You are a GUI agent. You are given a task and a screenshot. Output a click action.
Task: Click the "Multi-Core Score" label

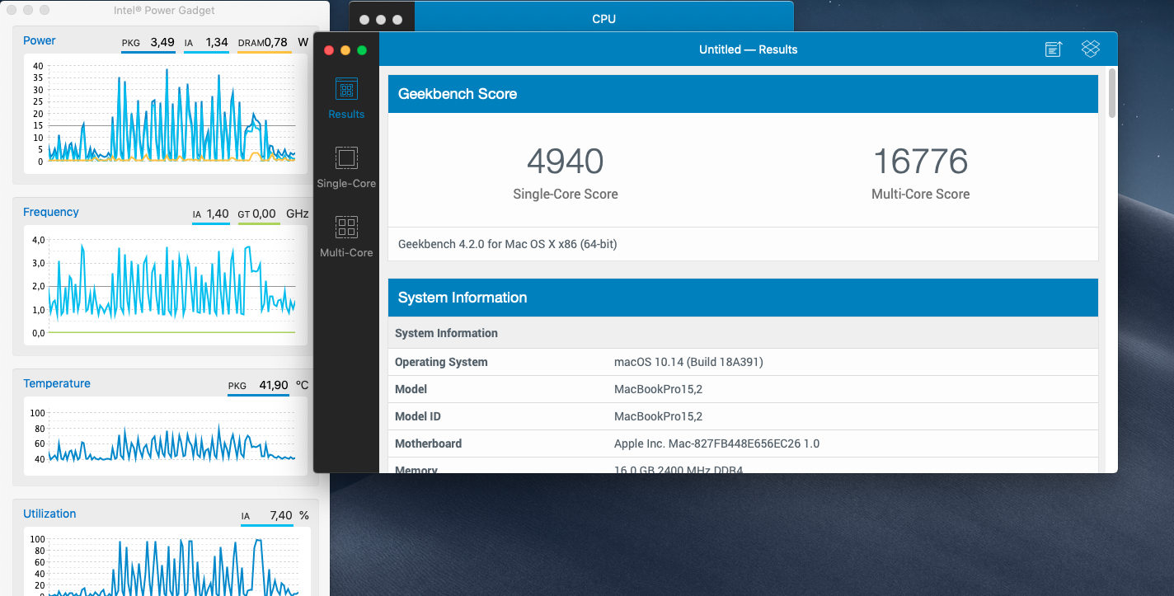pyautogui.click(x=920, y=195)
